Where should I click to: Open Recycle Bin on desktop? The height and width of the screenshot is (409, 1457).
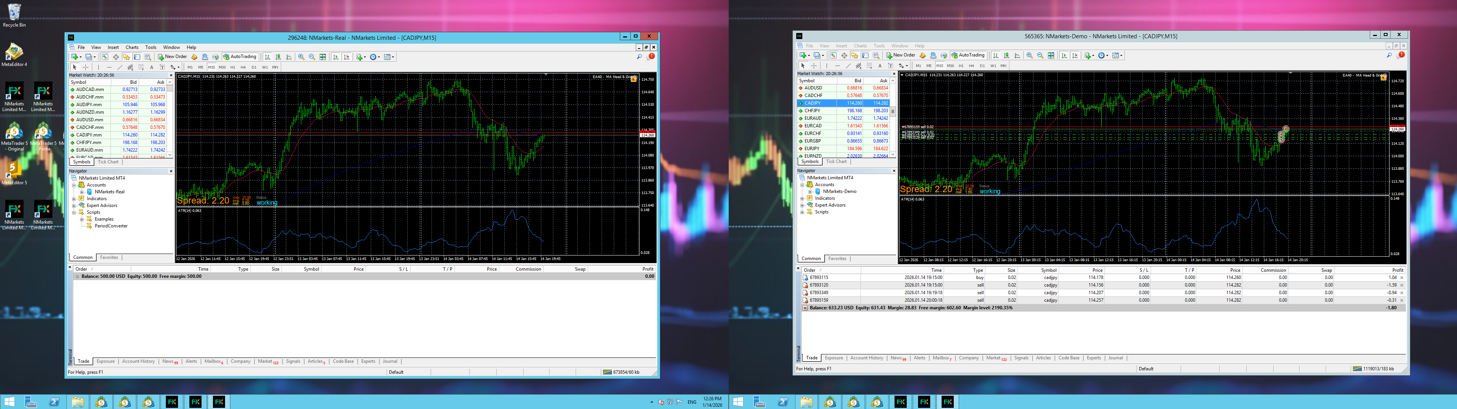14,15
